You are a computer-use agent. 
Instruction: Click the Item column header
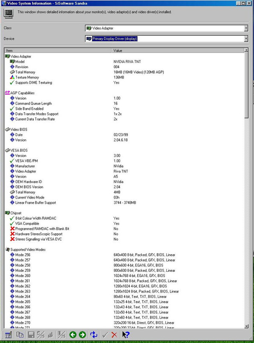[58, 51]
